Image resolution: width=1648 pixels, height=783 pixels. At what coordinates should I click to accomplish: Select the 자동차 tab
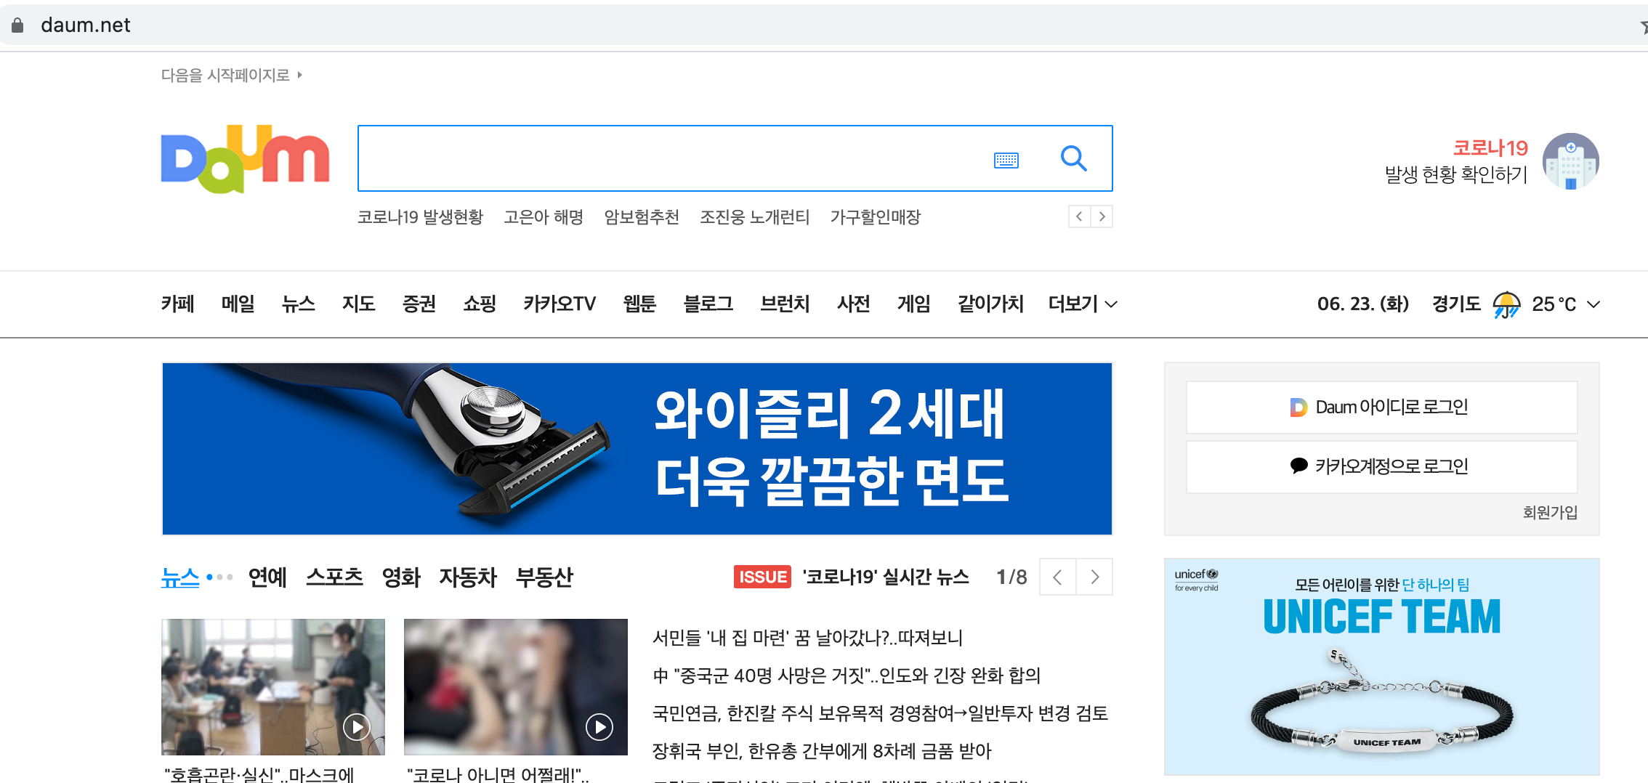coord(468,577)
